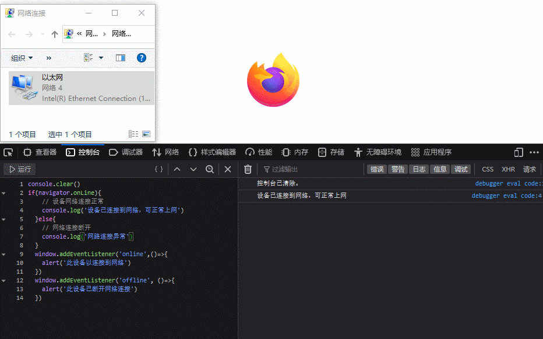Open the 存储 storage tab
Image resolution: width=543 pixels, height=339 pixels.
[x=332, y=152]
